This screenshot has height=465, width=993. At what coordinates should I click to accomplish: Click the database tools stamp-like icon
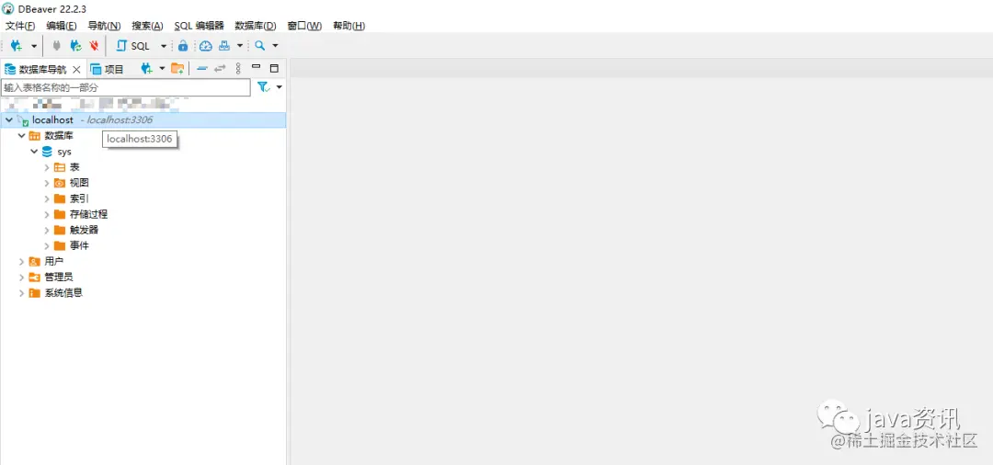(x=224, y=46)
